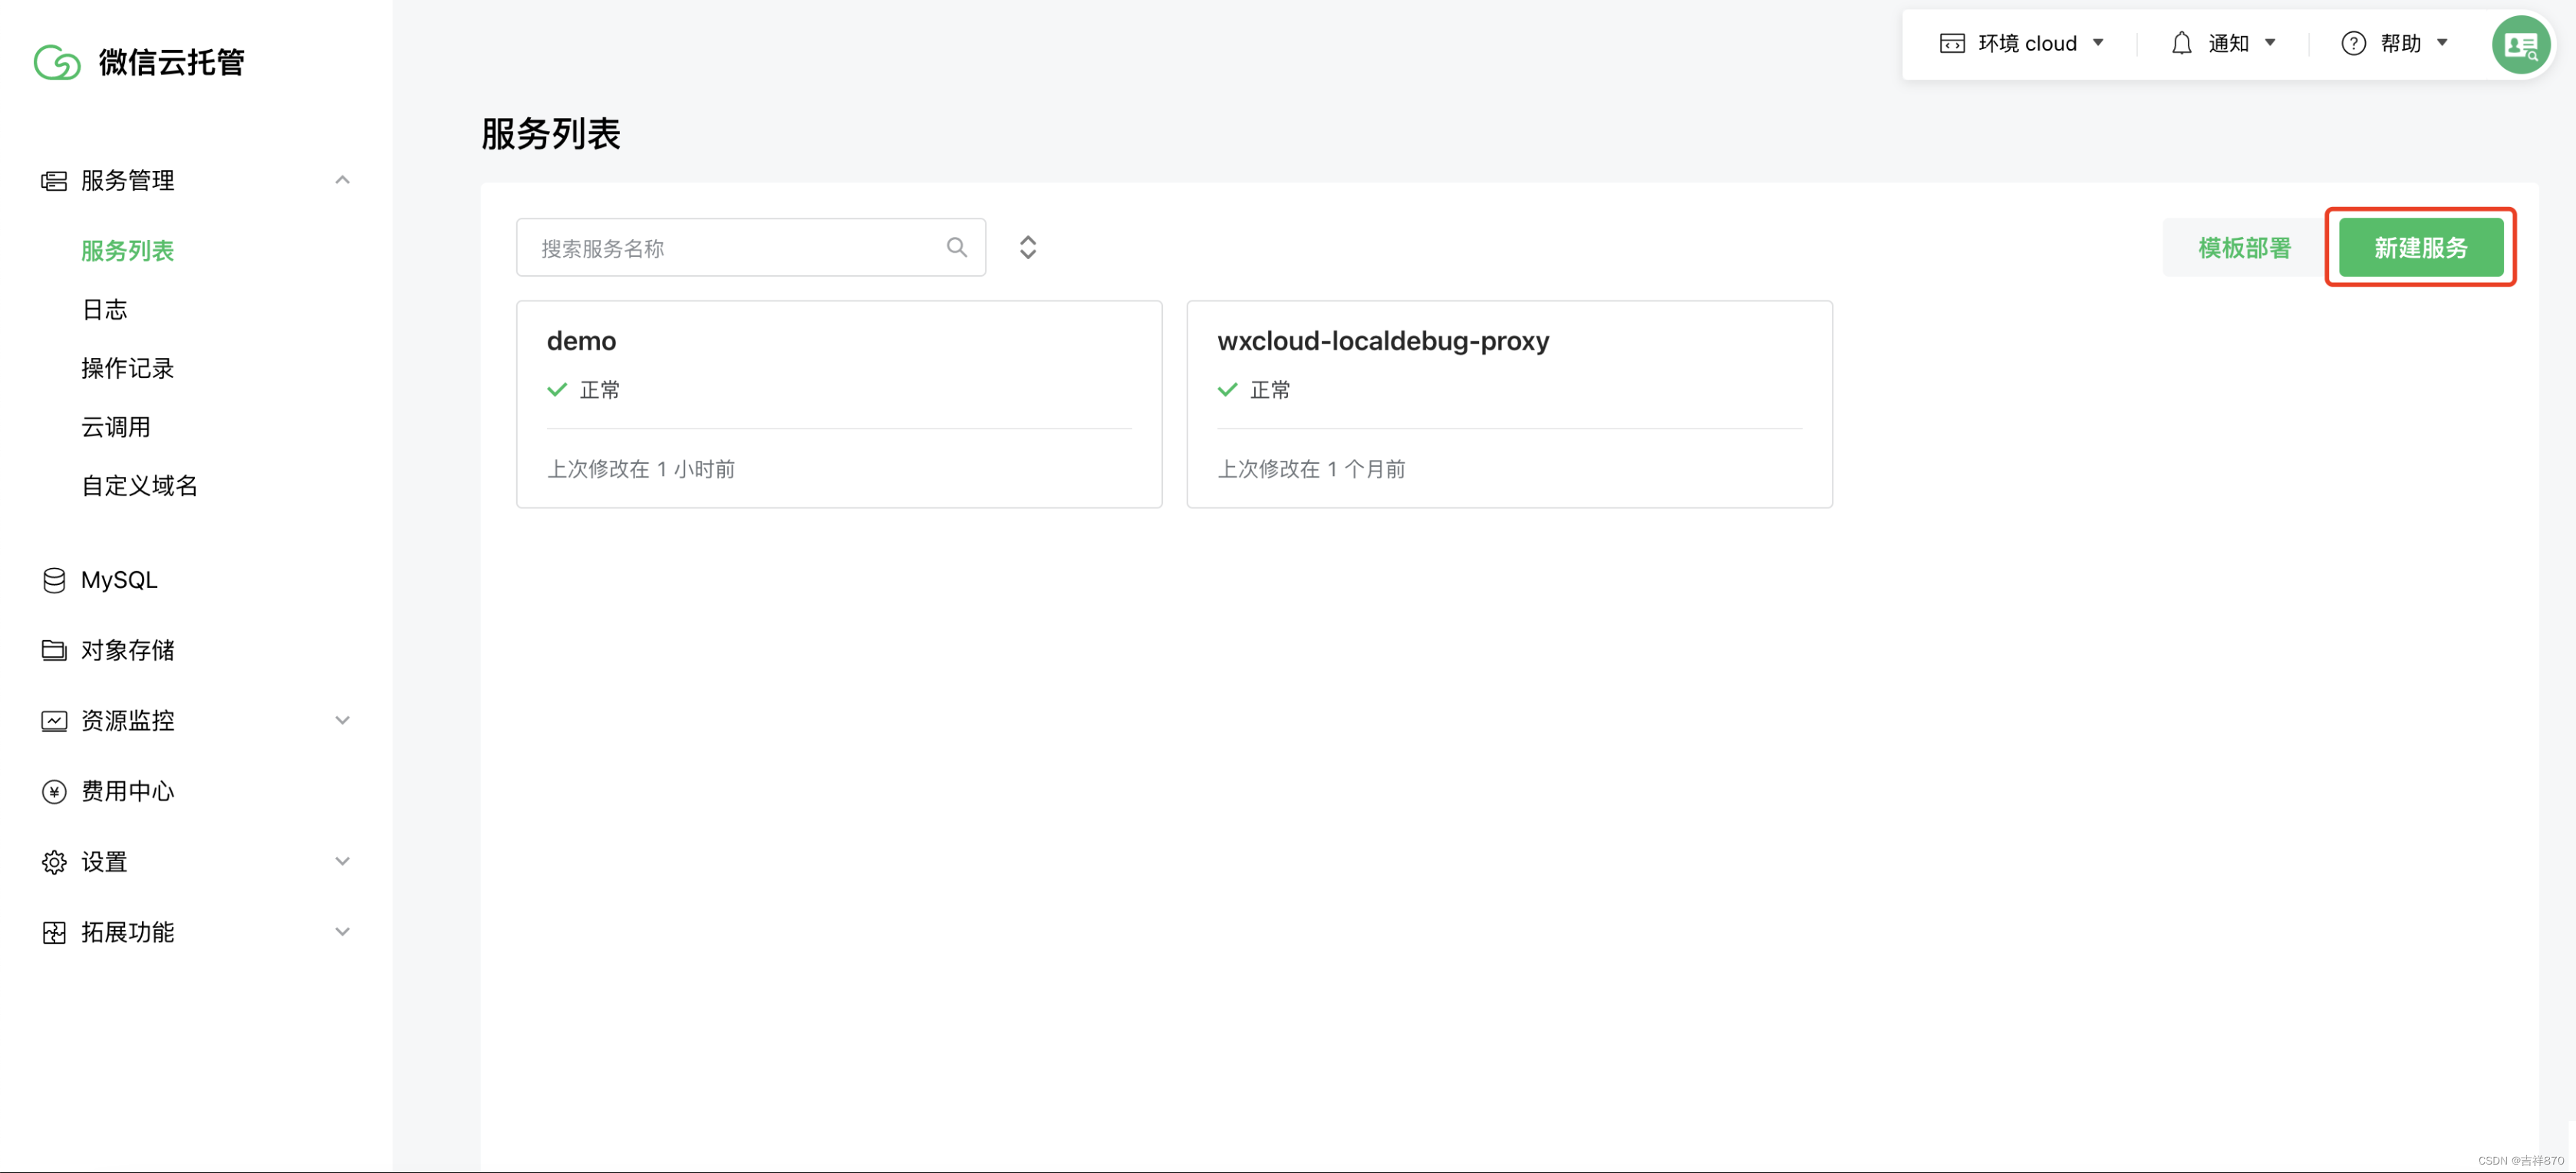Open 云调用 in sidebar

(x=116, y=428)
